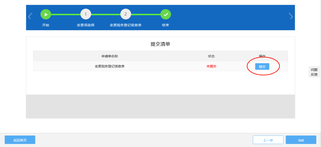Click the 状态 column header
This screenshot has height=147, width=321.
coord(211,56)
